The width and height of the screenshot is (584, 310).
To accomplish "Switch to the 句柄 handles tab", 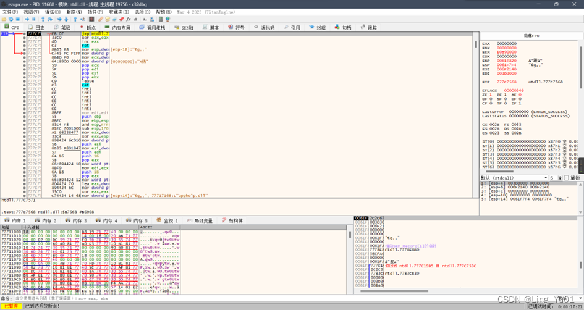I will point(344,27).
